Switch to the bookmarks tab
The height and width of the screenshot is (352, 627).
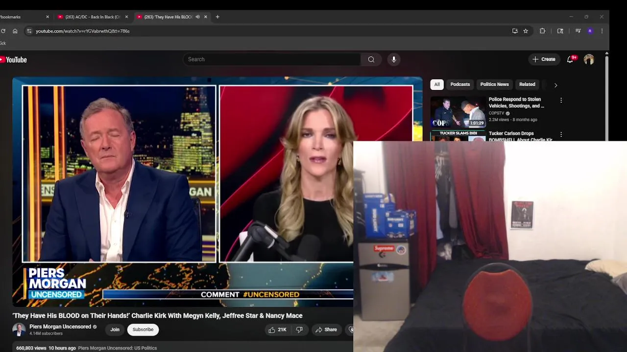[23, 17]
